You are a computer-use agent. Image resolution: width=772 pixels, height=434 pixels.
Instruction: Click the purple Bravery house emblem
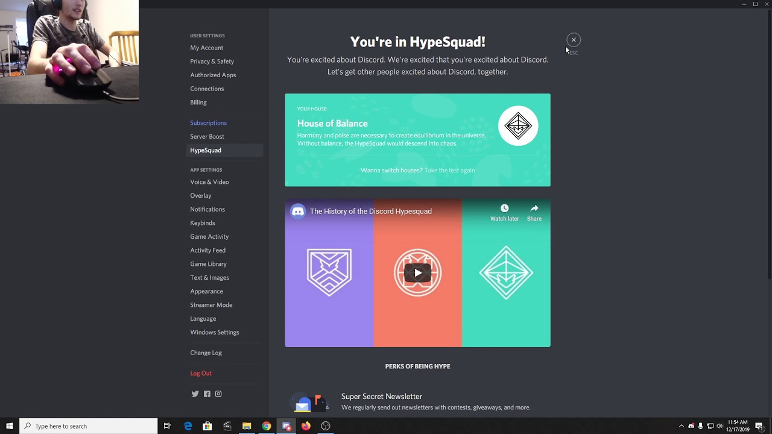[329, 272]
